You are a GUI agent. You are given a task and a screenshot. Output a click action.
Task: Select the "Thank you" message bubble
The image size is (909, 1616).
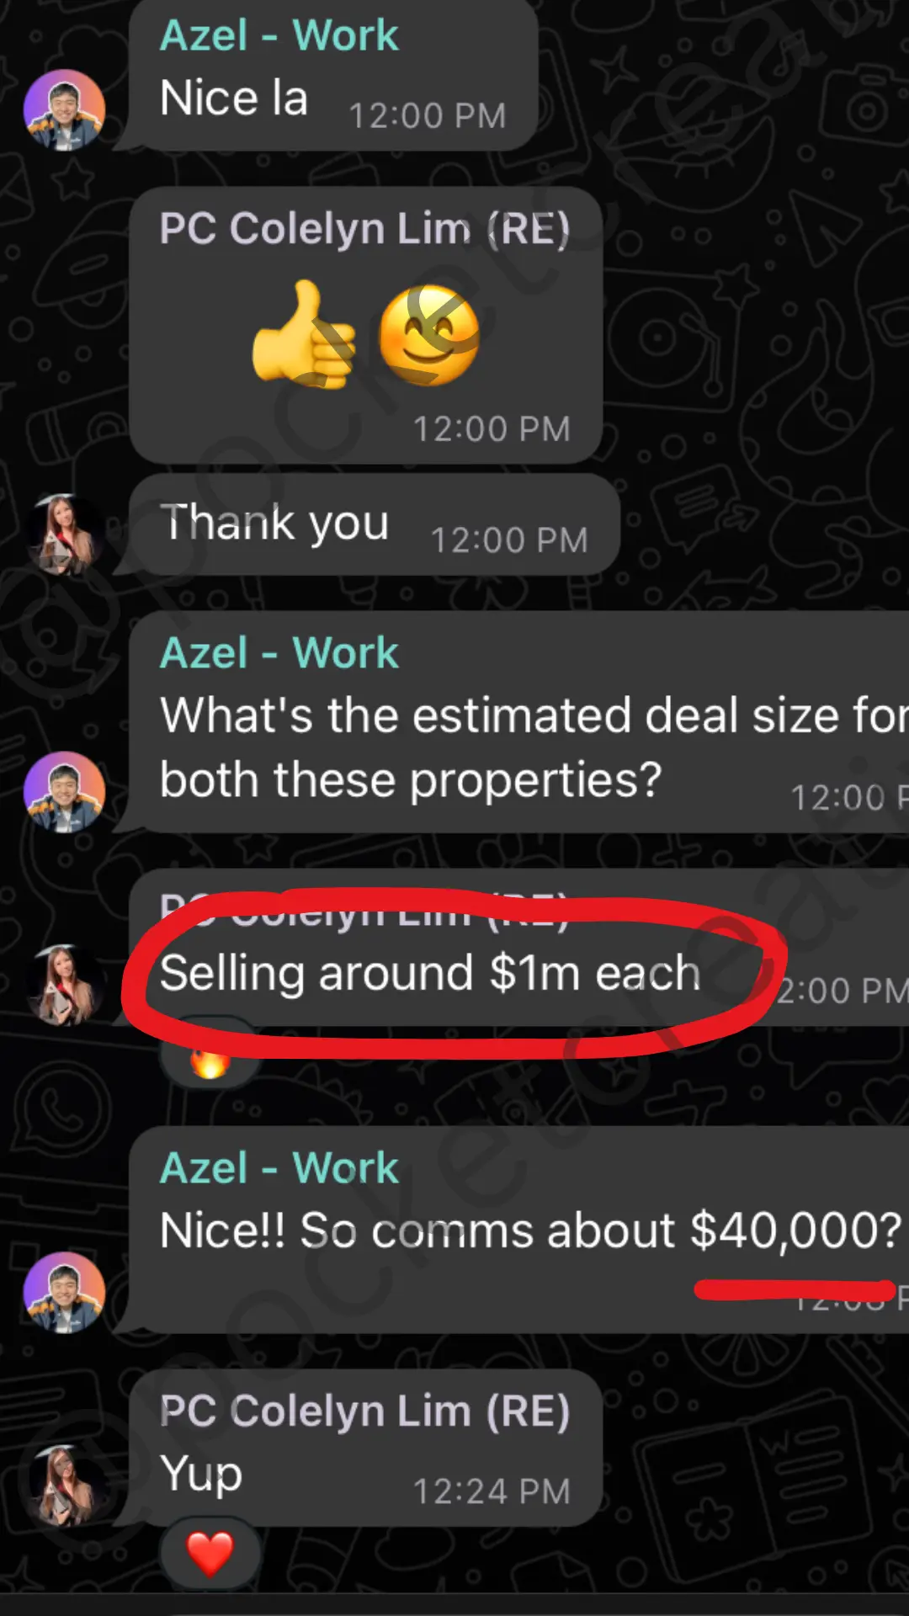375,524
